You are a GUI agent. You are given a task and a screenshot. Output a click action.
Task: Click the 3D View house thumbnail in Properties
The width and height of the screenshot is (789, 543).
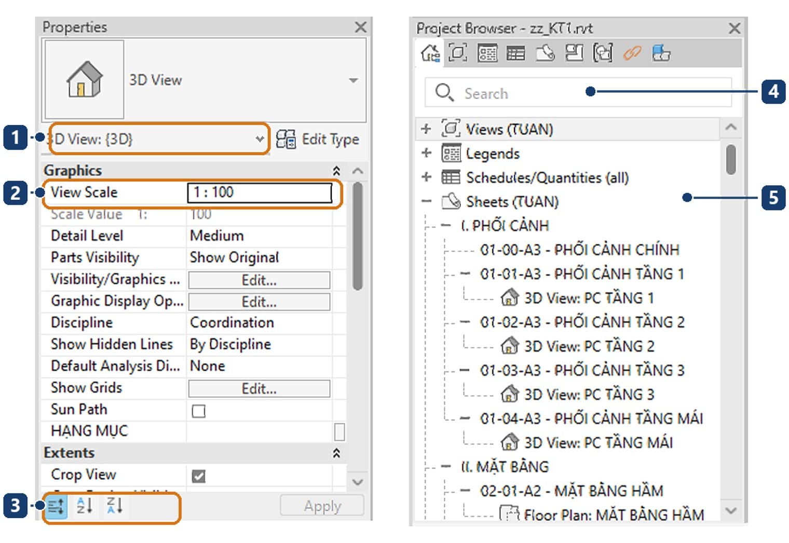(84, 79)
